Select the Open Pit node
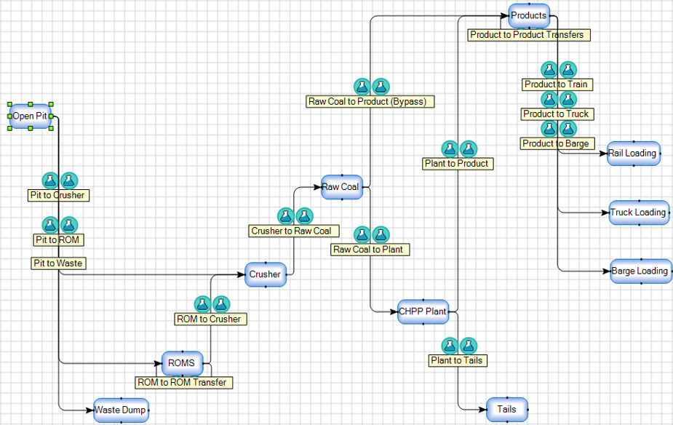This screenshot has height=425, width=673. tap(30, 116)
